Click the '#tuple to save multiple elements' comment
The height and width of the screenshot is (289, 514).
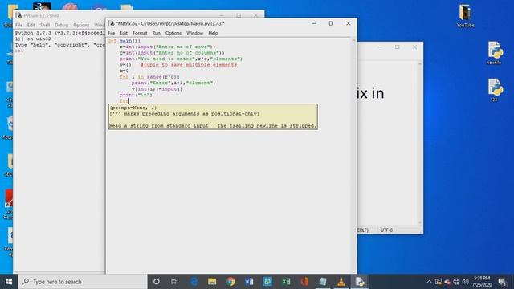coord(189,65)
